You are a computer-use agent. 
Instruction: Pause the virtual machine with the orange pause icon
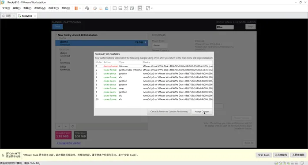point(76,8)
